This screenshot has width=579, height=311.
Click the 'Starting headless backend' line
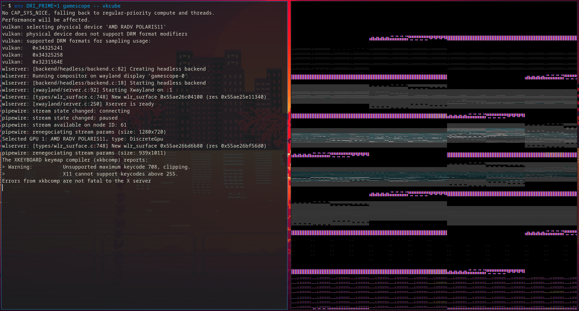pos(104,83)
